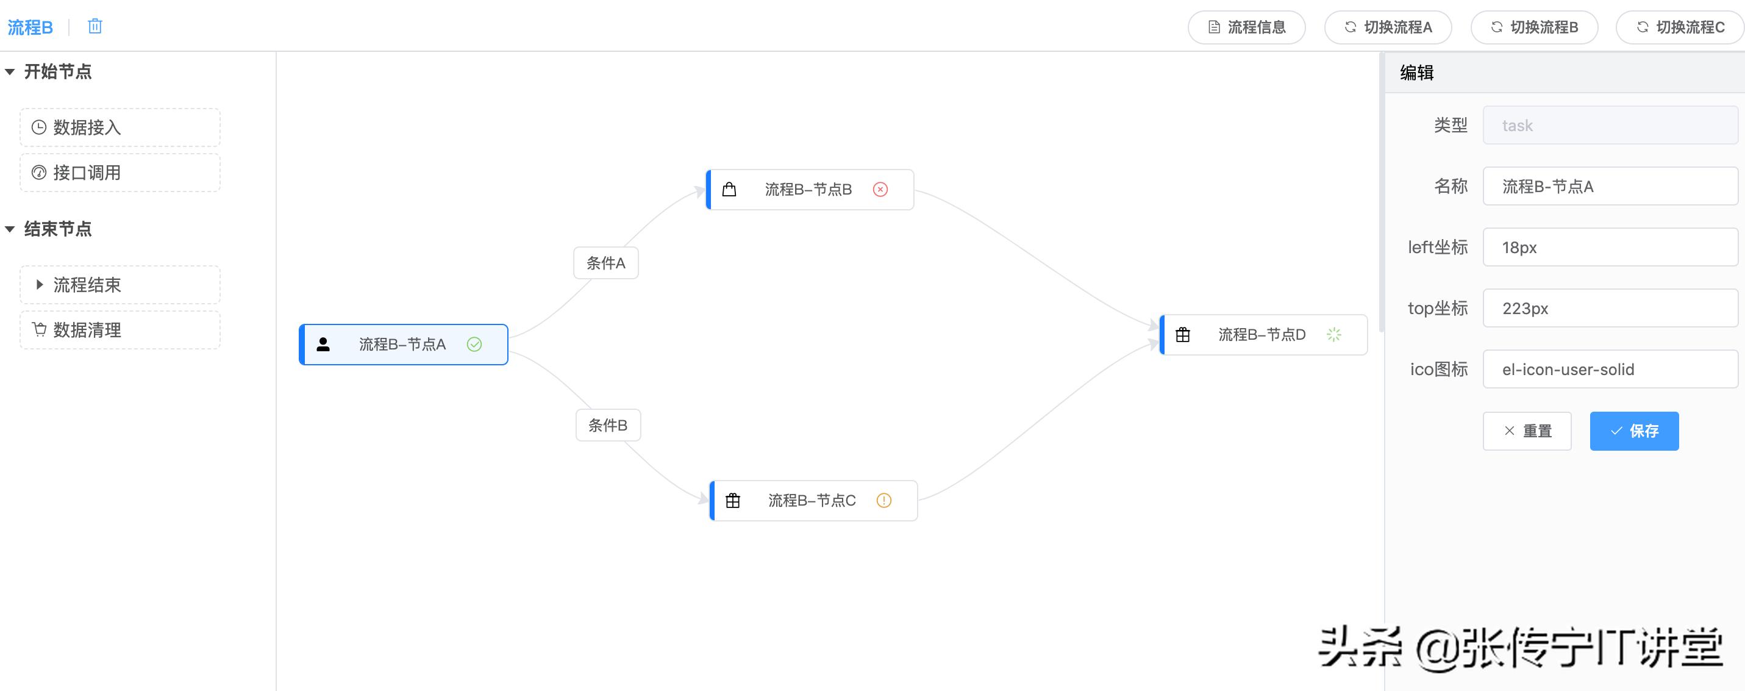Select the 数据接入 node item
This screenshot has width=1745, height=691.
pyautogui.click(x=120, y=127)
